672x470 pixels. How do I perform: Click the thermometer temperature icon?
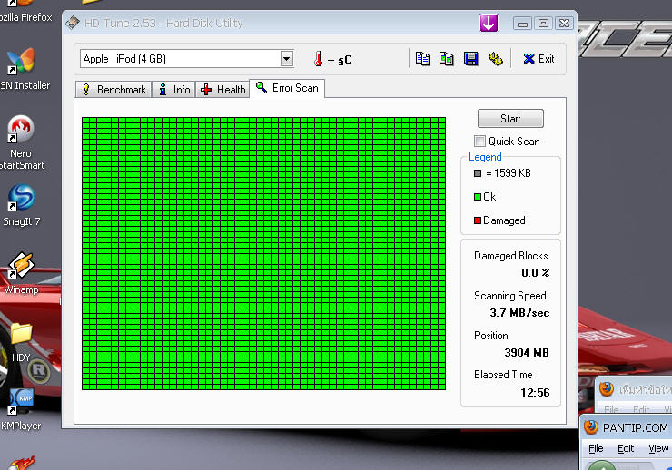click(318, 59)
